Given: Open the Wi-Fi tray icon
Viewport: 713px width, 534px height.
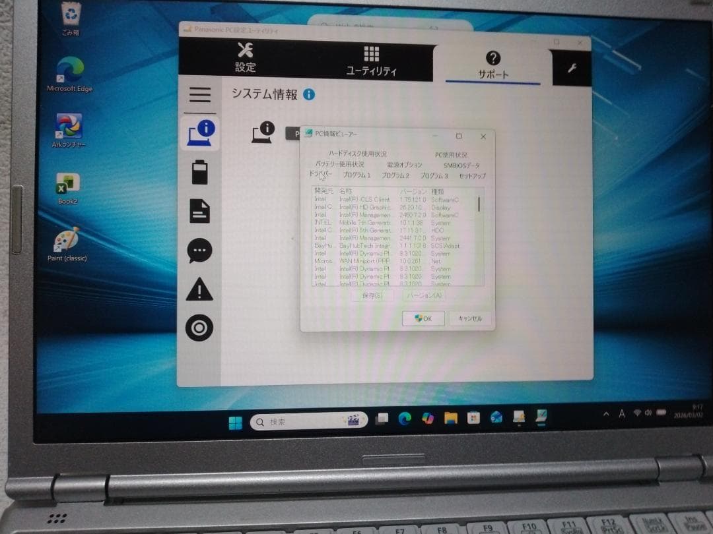Looking at the screenshot, I should pyautogui.click(x=637, y=412).
